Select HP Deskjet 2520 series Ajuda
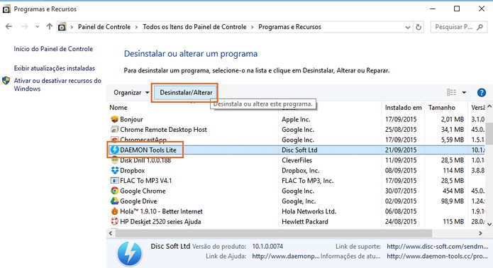Screen dimensions: 493x268 click(x=160, y=221)
